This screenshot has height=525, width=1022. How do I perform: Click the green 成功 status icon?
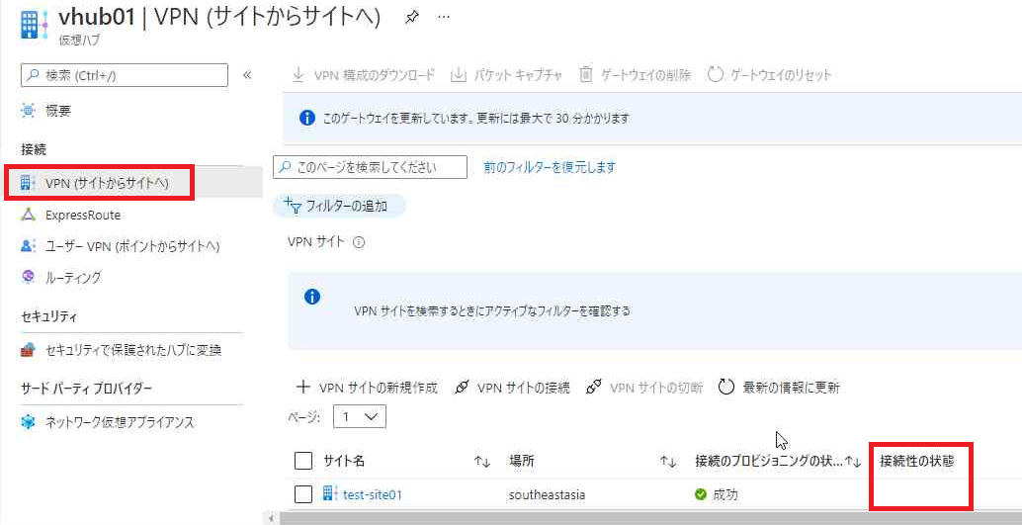[x=701, y=494]
